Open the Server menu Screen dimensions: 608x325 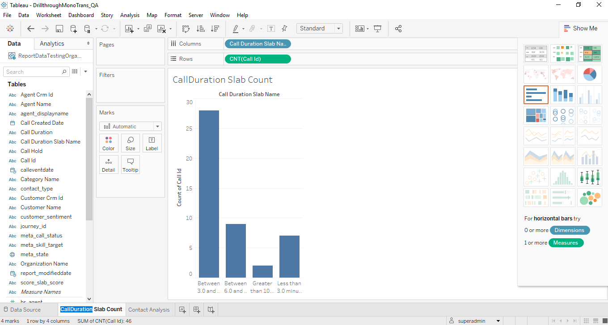[x=196, y=15]
